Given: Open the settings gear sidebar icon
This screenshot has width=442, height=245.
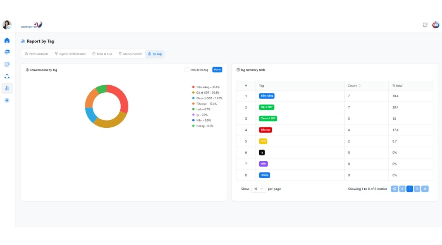Looking at the screenshot, I should pyautogui.click(x=7, y=100).
